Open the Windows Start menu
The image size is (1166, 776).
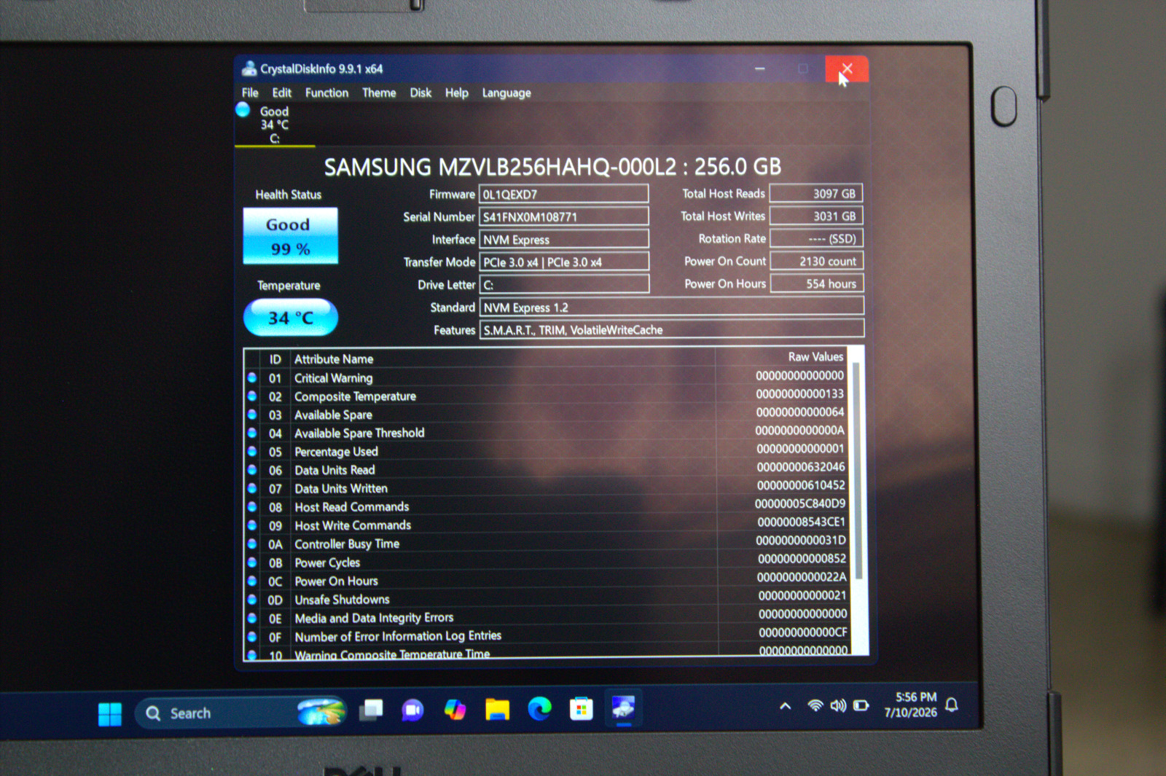[x=110, y=713]
